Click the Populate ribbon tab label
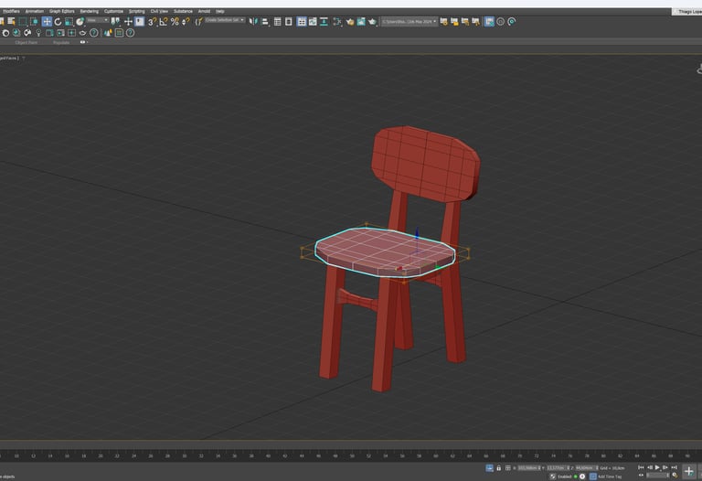The height and width of the screenshot is (481, 702). coord(61,42)
